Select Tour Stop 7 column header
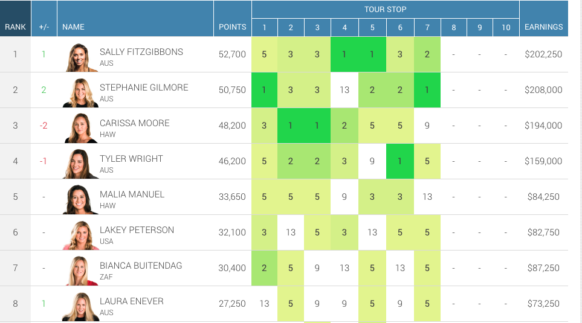 427,27
